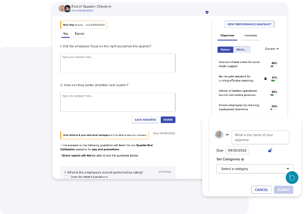Select Damon's objectives toggle button
This screenshot has height=214, width=305.
point(225,50)
